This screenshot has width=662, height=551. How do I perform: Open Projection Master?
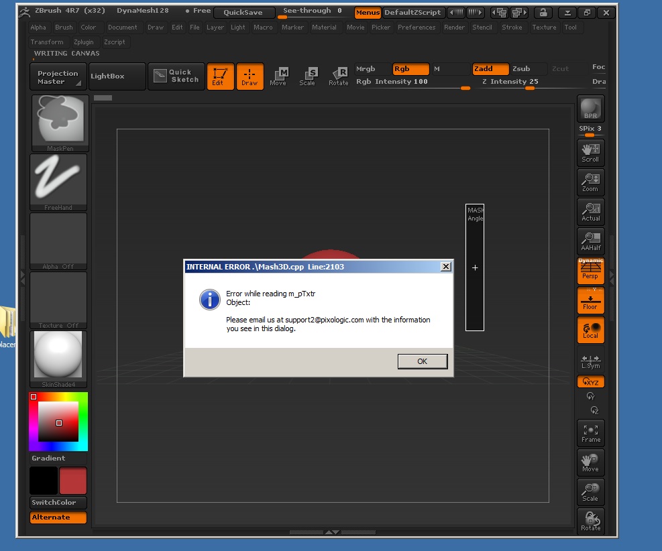pyautogui.click(x=58, y=76)
